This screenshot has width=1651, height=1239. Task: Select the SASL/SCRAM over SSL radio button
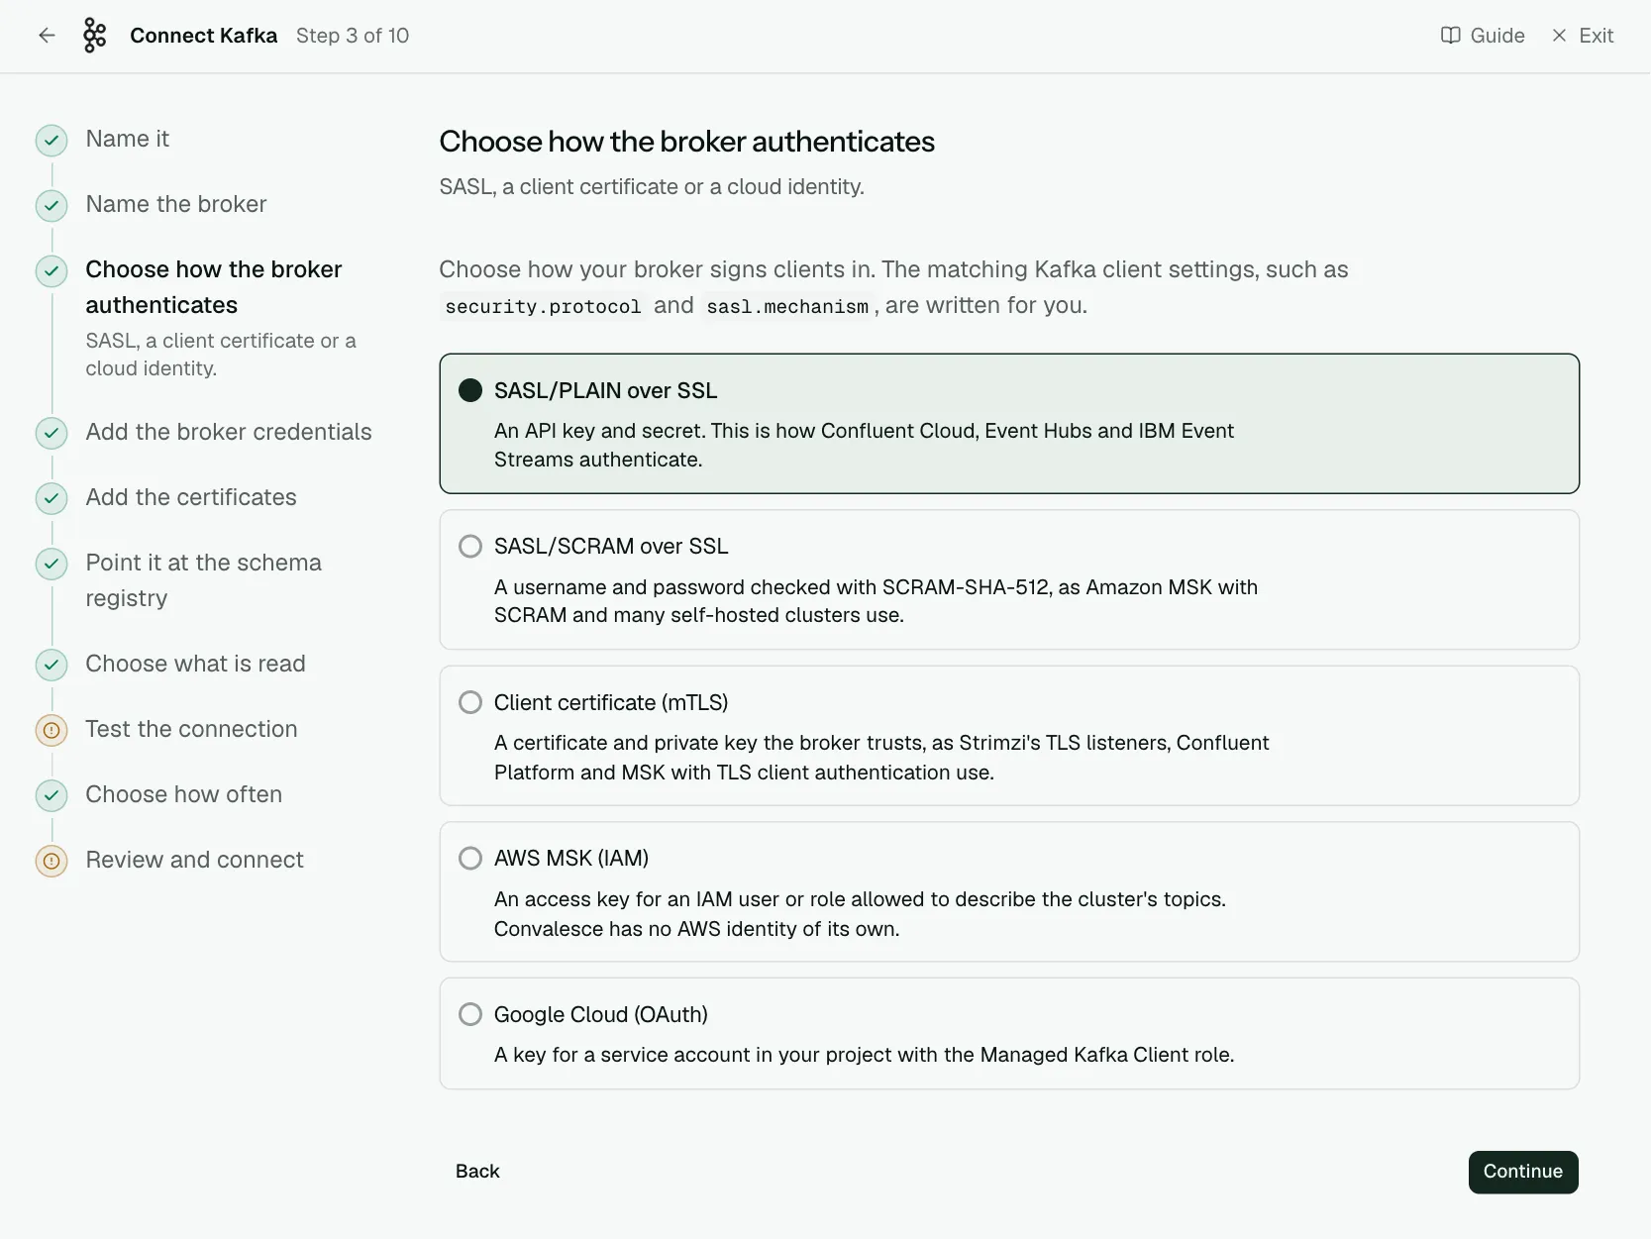click(x=470, y=547)
